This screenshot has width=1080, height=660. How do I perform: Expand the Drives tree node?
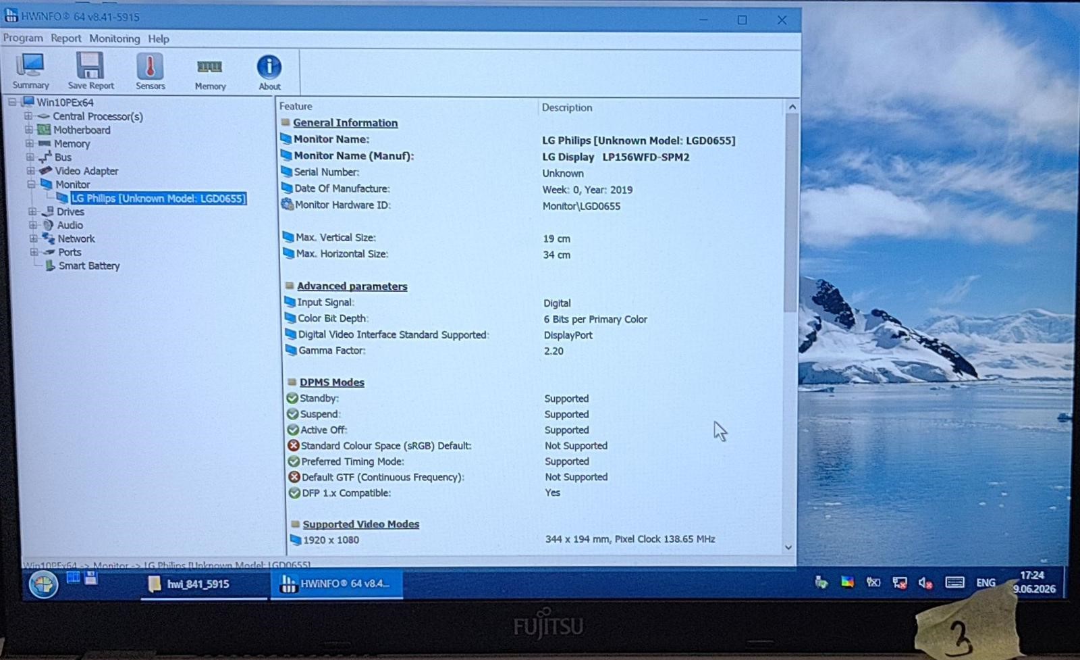[x=32, y=211]
